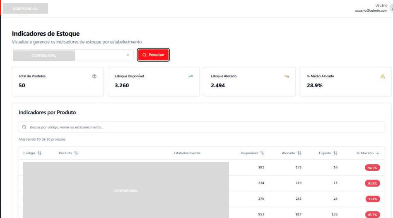
Task: Select the 91.4% allocation badge
Action: 372,199
